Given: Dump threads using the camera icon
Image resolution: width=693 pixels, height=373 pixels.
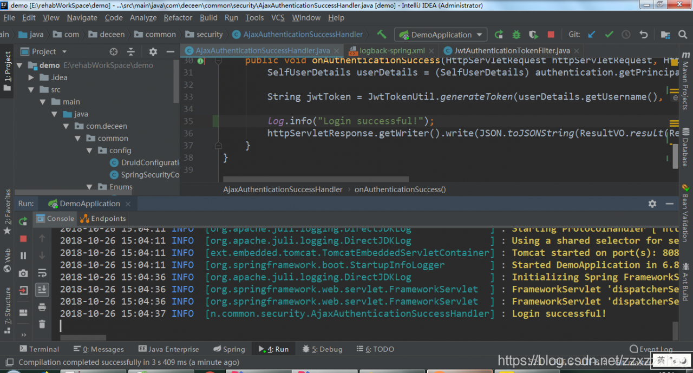Looking at the screenshot, I should [x=23, y=273].
